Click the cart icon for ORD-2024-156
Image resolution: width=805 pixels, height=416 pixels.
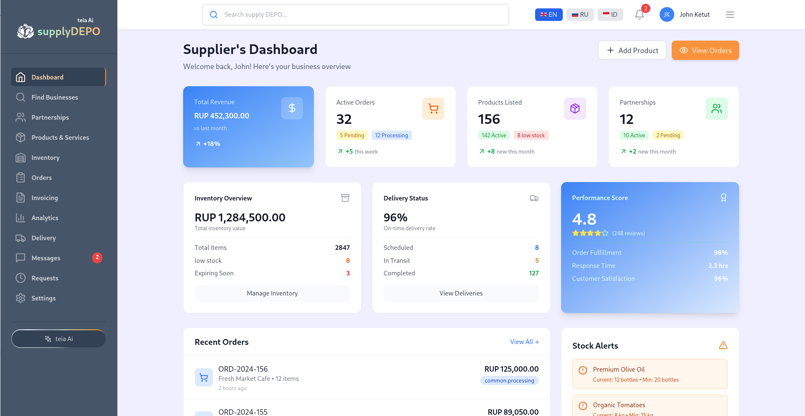pyautogui.click(x=204, y=377)
